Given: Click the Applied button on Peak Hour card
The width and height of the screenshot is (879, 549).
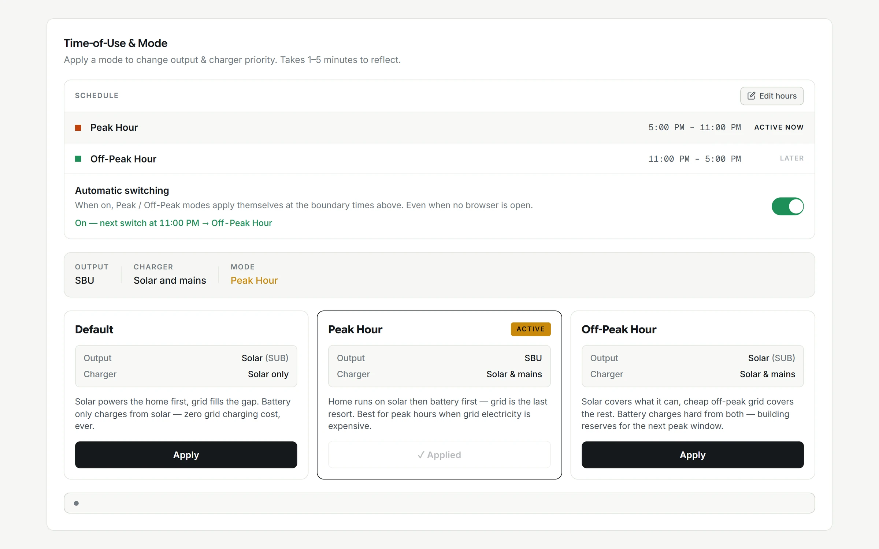Looking at the screenshot, I should 439,455.
